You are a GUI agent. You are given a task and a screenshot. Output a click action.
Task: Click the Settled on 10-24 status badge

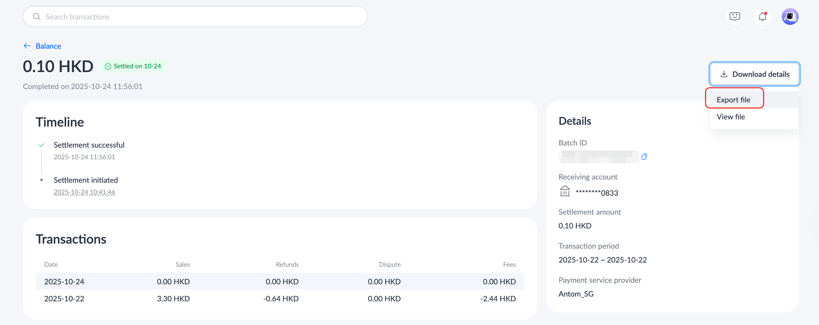click(x=133, y=66)
